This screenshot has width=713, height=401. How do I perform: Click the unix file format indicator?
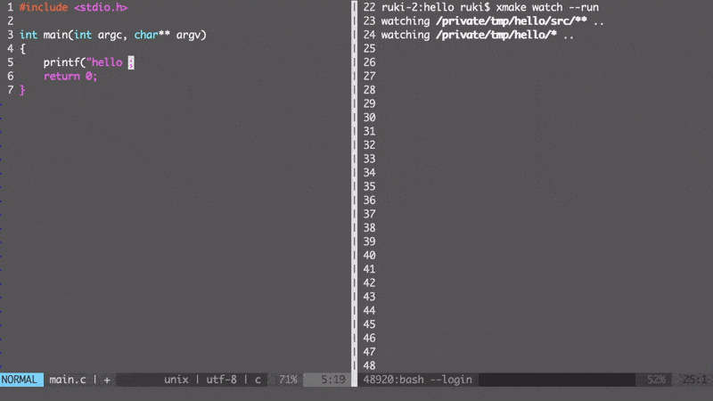(176, 380)
